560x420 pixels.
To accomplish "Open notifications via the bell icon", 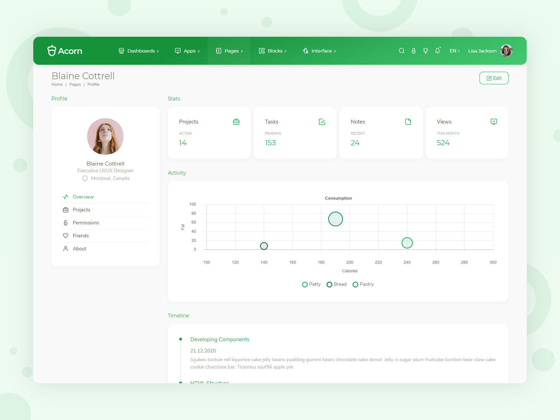I will (437, 51).
